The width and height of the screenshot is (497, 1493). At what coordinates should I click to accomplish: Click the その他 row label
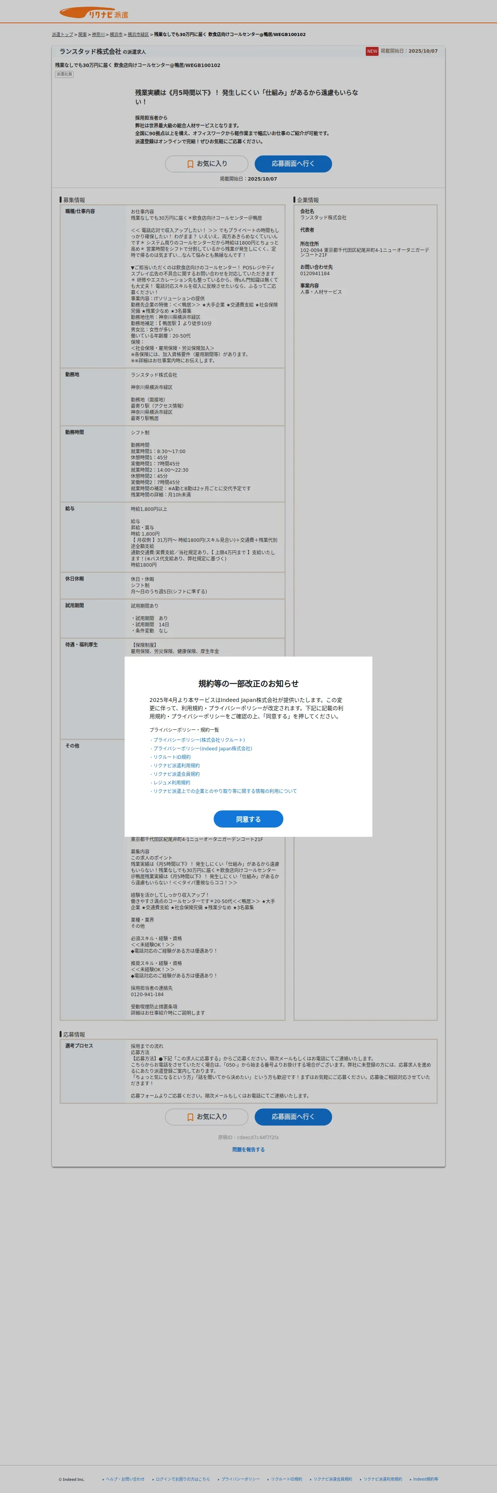pyautogui.click(x=72, y=746)
